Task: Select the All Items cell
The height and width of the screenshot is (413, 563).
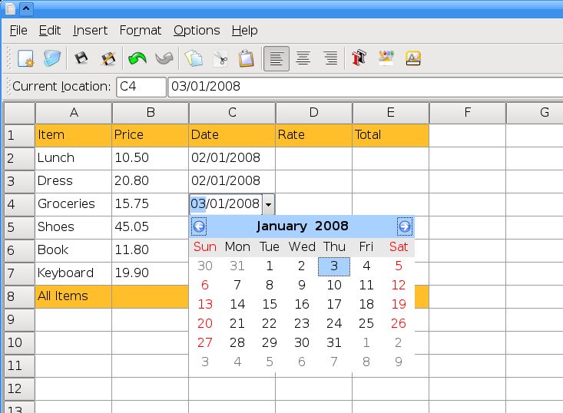Action: (x=73, y=296)
